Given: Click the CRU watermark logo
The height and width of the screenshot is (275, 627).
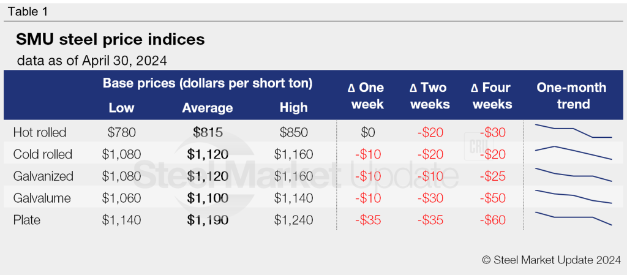Looking at the screenshot, I should pos(478,147).
